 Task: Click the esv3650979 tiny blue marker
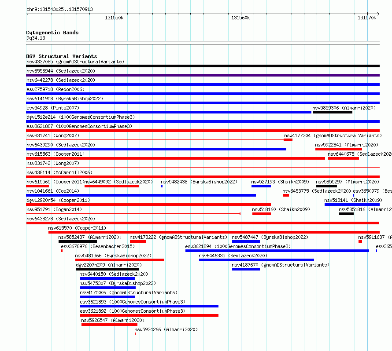click(354, 195)
